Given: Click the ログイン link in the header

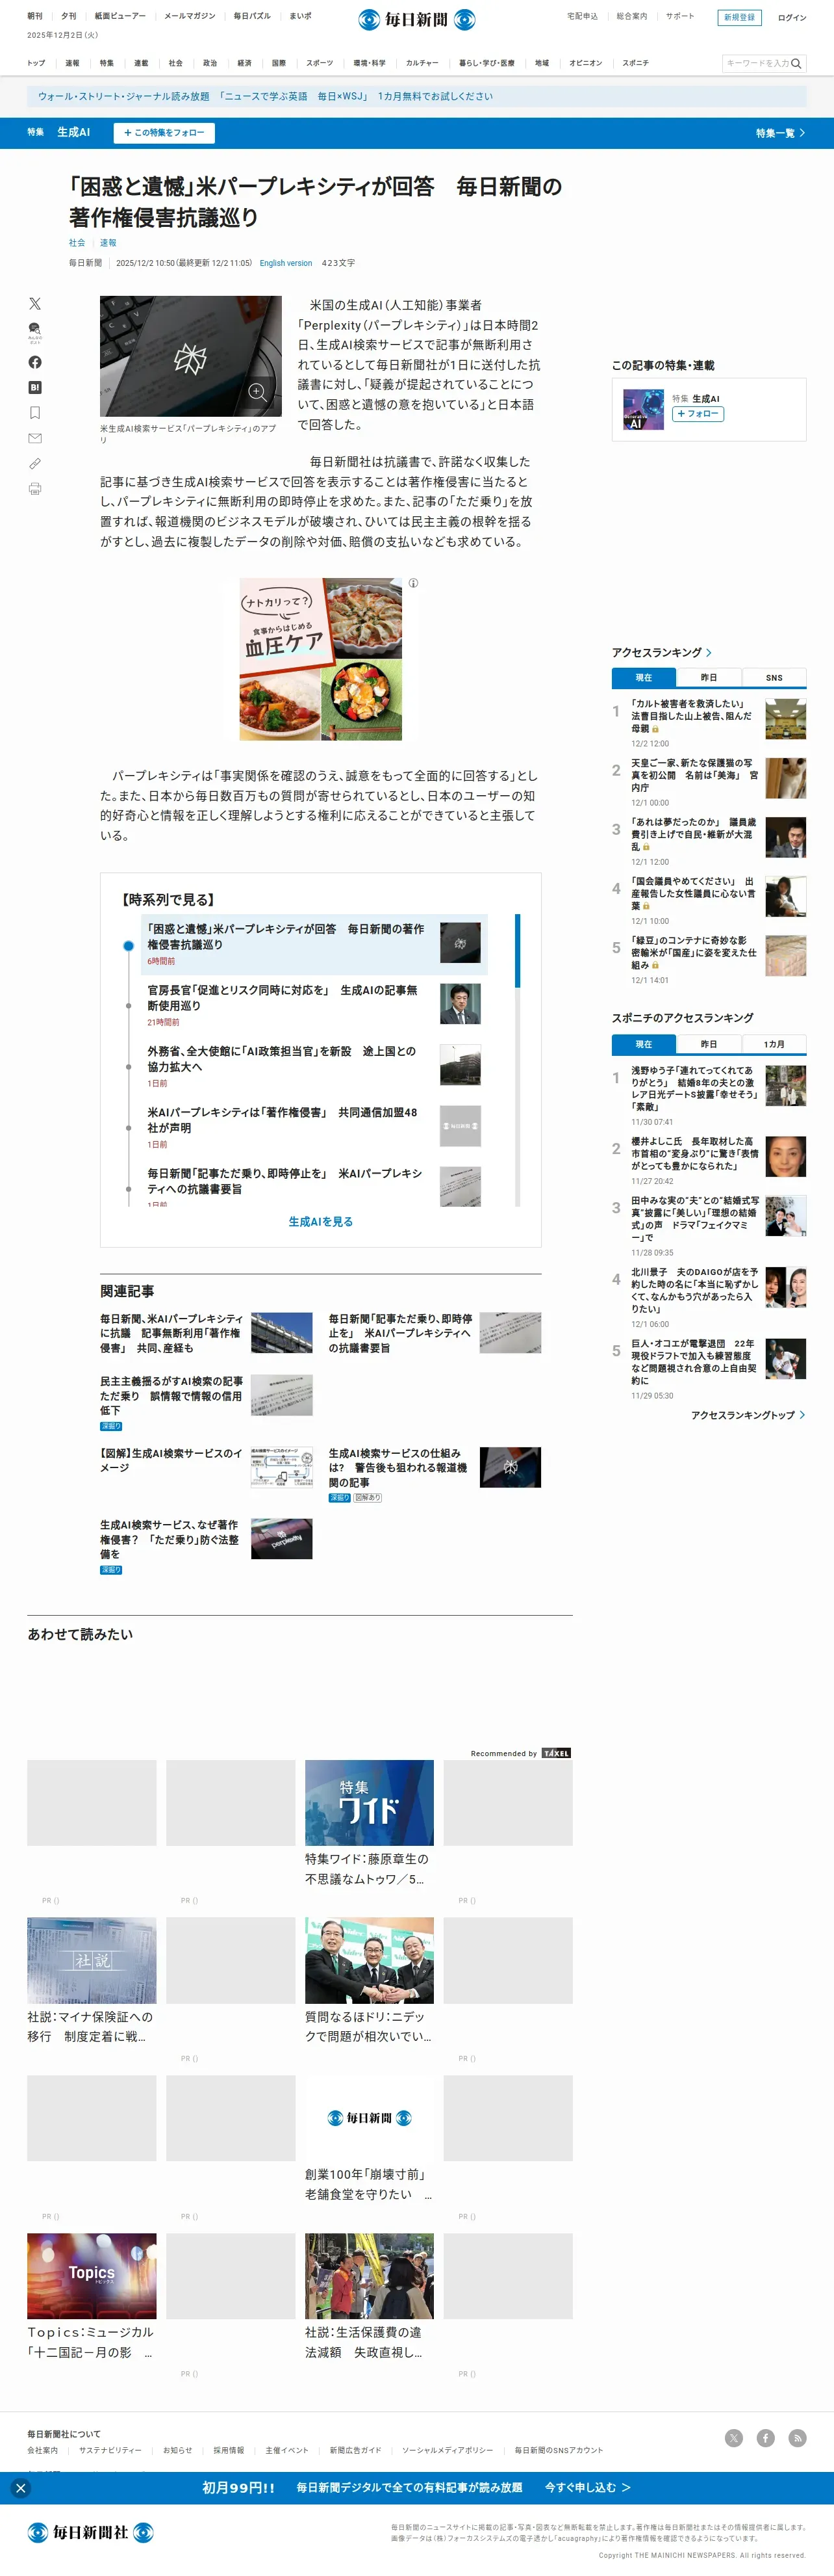Looking at the screenshot, I should coord(792,17).
